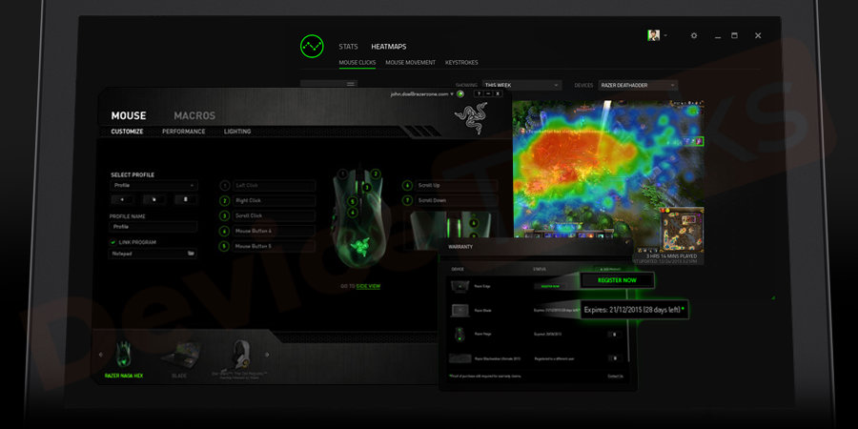Viewport: 858px width, 429px height.
Task: Click button number 7 circle beside Scroll Down
Action: tap(406, 201)
